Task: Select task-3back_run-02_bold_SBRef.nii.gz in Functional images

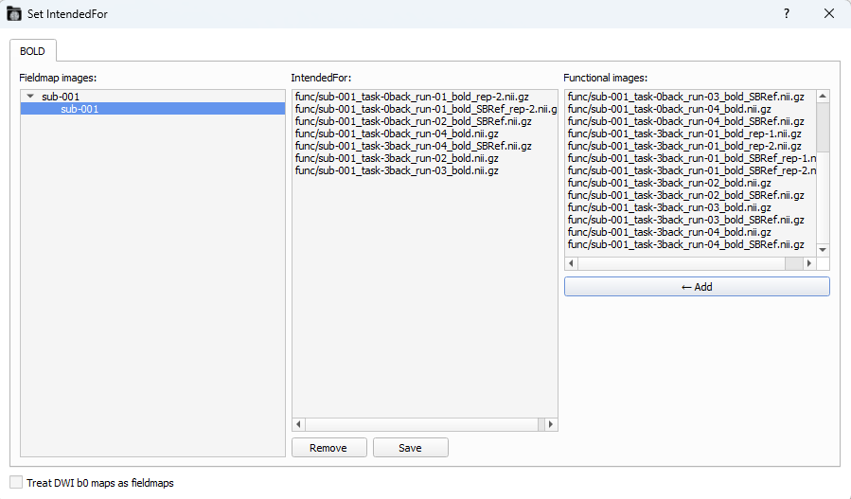Action: click(x=685, y=195)
